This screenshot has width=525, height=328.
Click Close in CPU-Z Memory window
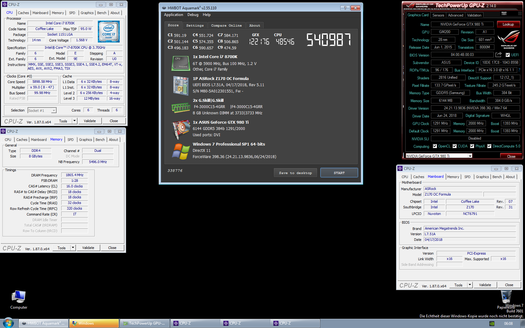coord(112,248)
